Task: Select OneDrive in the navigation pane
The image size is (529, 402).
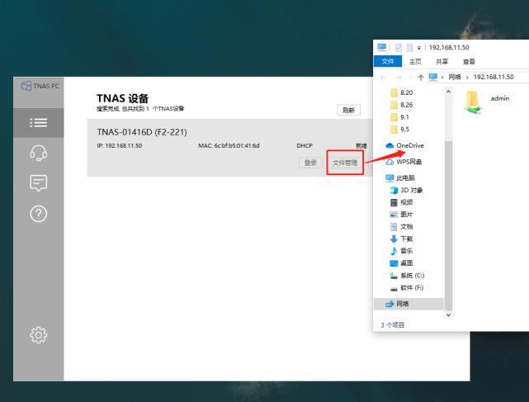Action: [x=409, y=145]
